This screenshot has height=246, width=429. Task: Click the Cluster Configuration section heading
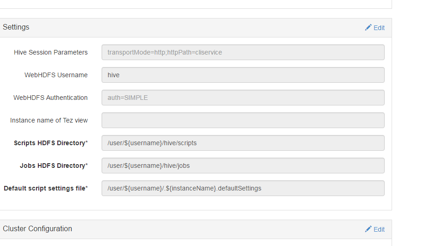click(x=37, y=229)
